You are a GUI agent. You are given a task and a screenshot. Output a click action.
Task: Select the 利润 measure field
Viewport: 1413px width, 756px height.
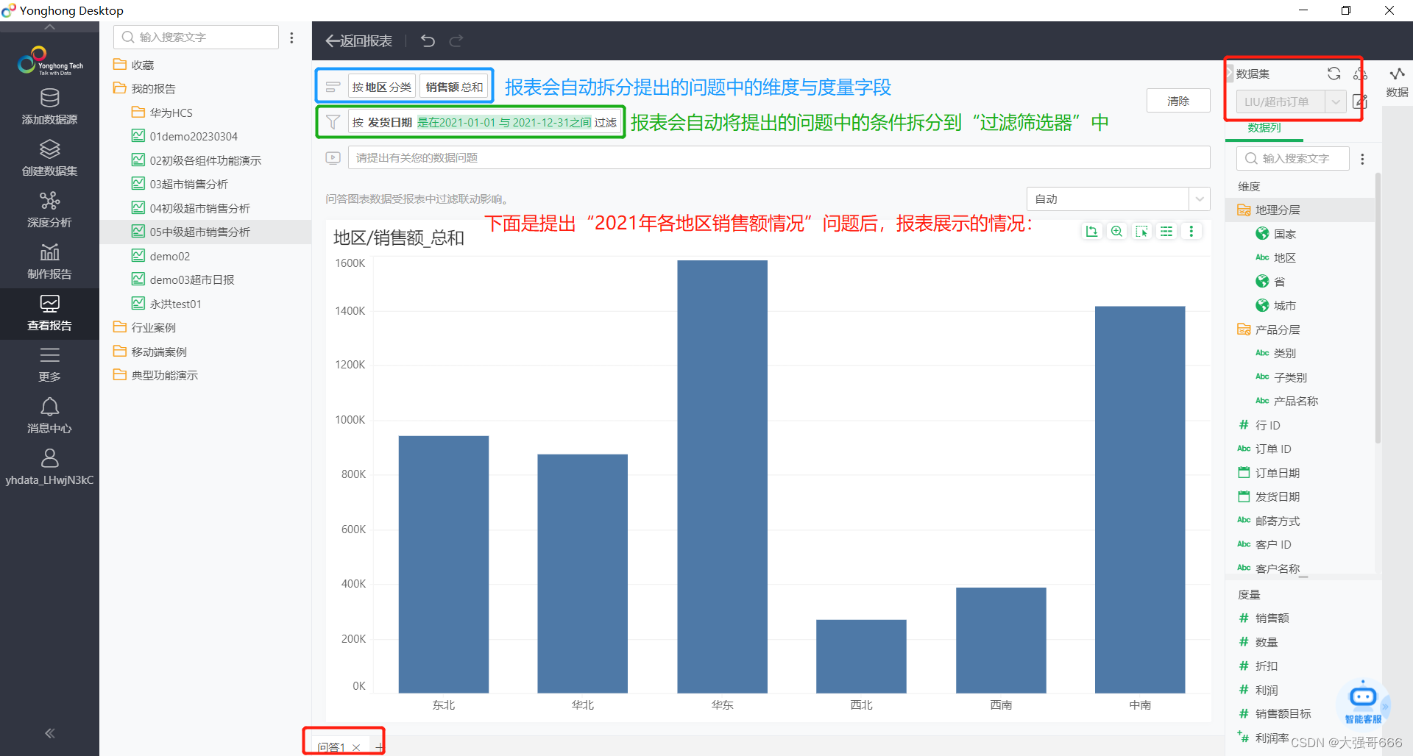pyautogui.click(x=1266, y=690)
